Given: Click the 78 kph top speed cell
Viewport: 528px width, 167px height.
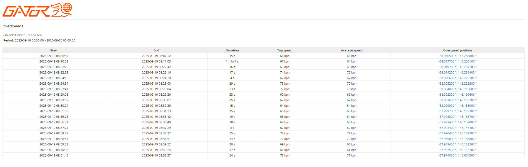Looking at the screenshot, I should click(x=284, y=155).
